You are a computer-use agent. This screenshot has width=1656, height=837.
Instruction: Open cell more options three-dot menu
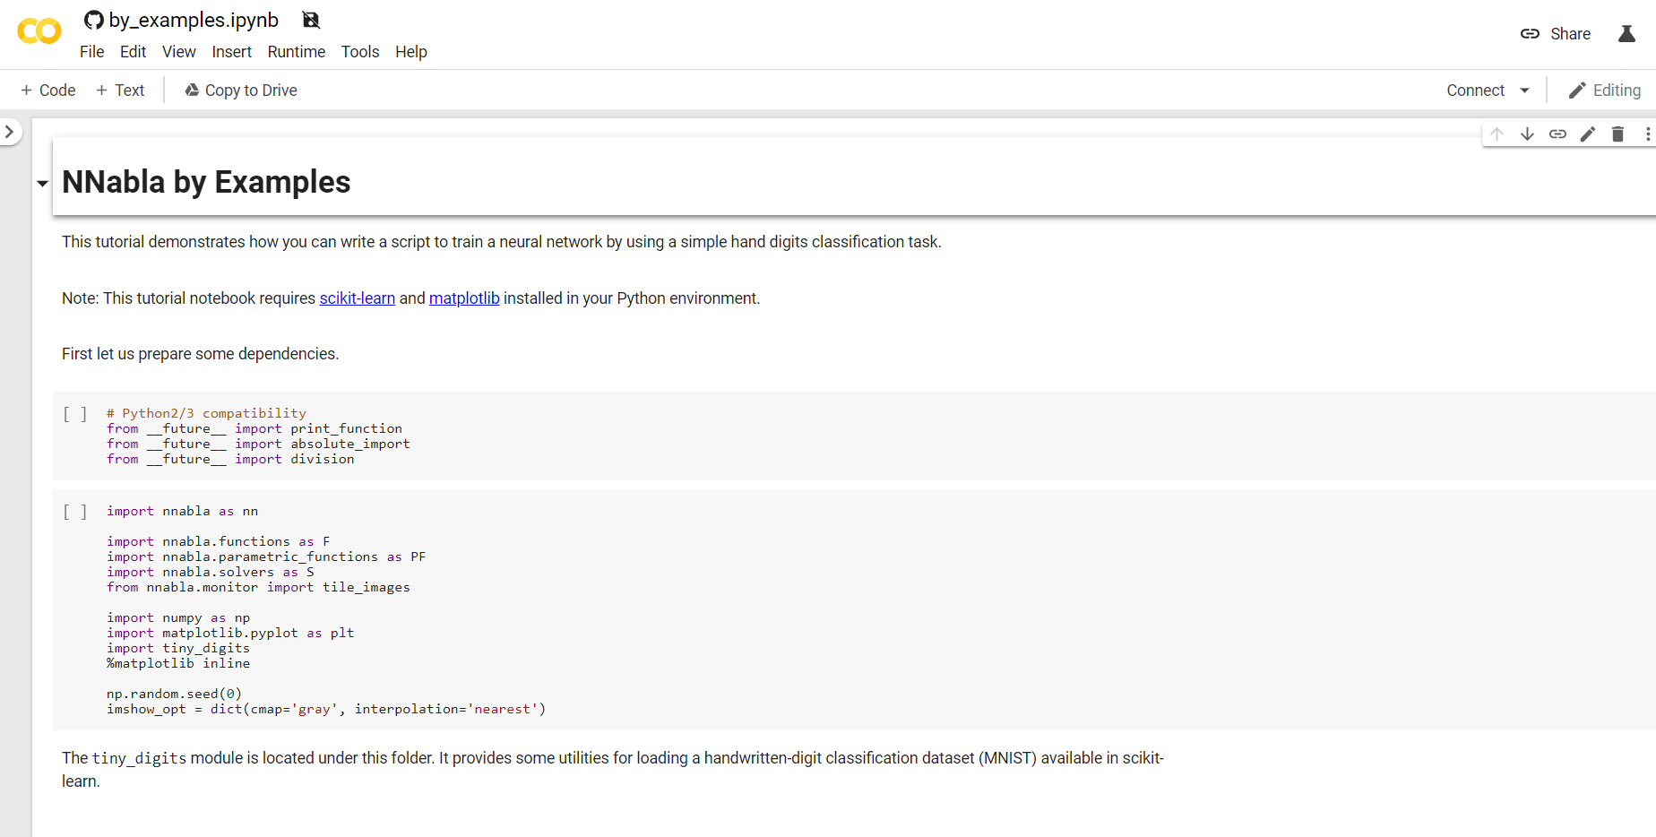[x=1647, y=134]
